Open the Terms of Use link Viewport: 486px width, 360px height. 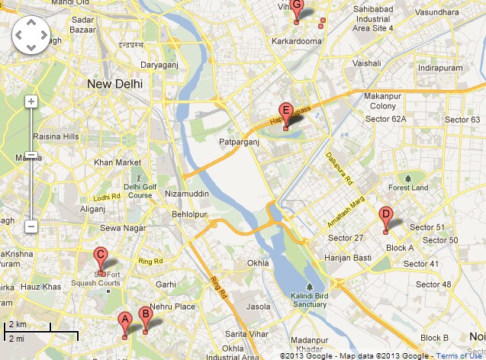459,355
